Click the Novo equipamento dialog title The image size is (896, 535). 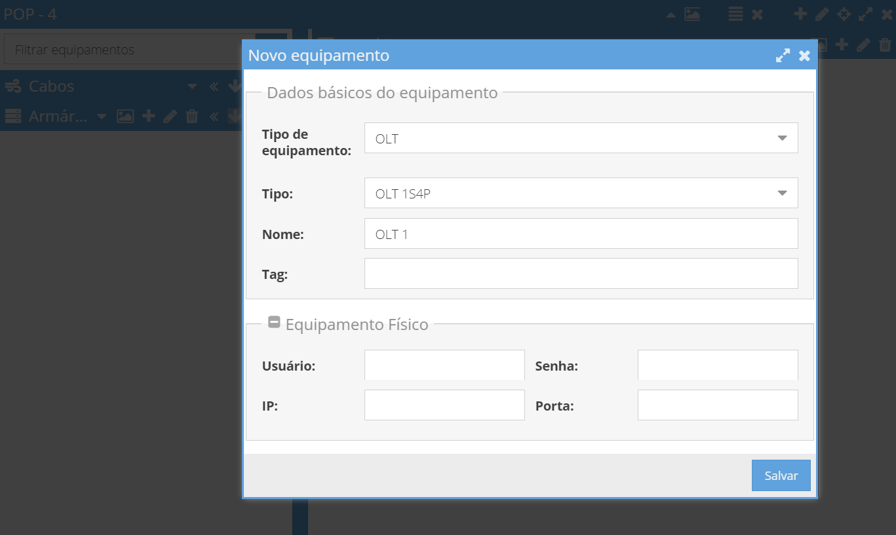click(319, 56)
